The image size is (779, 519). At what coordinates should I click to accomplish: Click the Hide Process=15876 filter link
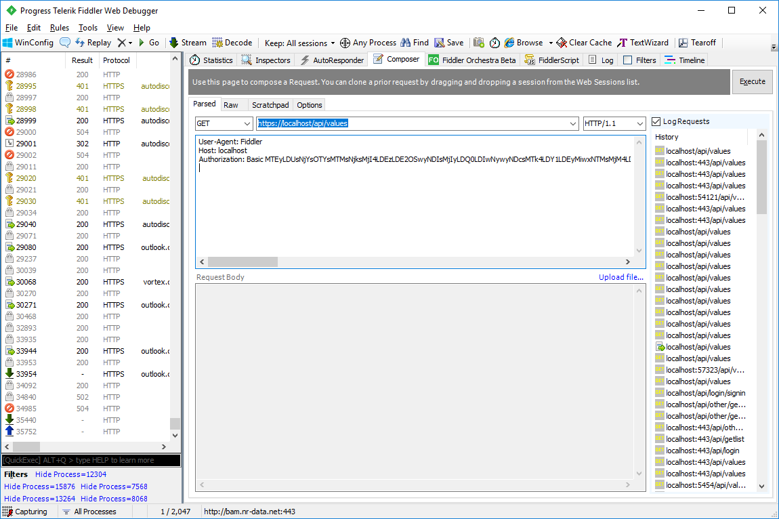[x=40, y=486]
